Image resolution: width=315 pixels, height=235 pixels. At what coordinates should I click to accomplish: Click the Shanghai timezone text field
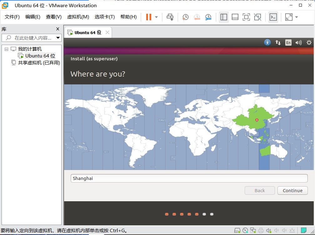tap(189, 178)
